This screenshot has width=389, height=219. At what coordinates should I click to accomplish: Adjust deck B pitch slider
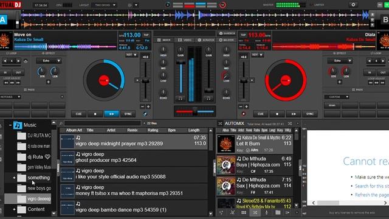244,81
